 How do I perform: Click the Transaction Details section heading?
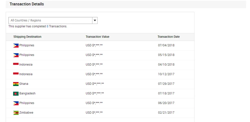click(x=27, y=4)
